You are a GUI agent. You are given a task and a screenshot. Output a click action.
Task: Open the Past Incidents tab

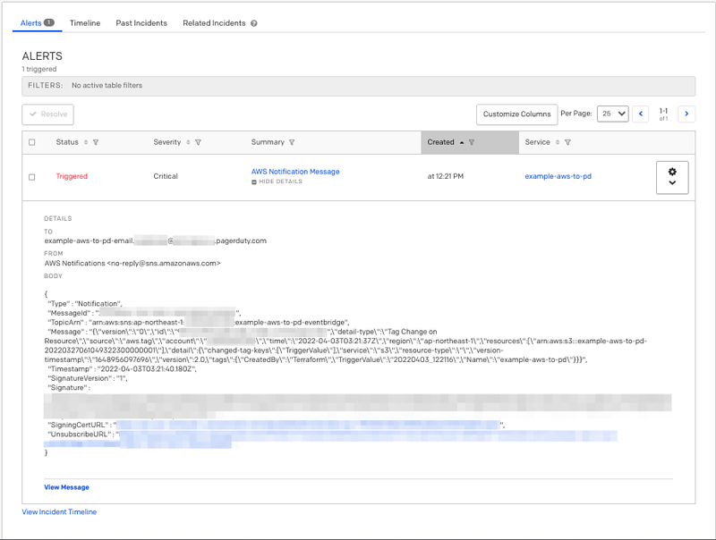[141, 23]
